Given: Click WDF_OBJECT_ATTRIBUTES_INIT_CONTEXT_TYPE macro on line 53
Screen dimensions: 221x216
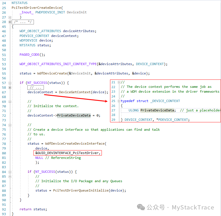Looking at the screenshot, I should 58,64.
